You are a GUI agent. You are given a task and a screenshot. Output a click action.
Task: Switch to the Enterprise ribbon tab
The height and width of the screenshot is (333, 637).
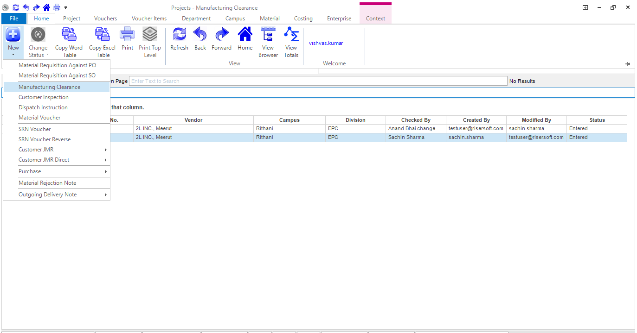(x=339, y=19)
